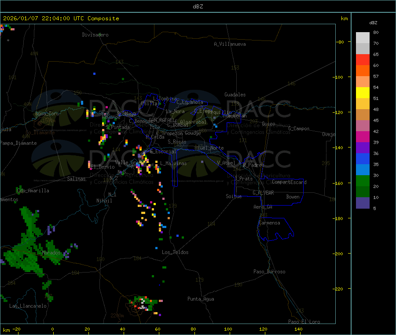The height and width of the screenshot is (335, 396).
Task: Select the El_Desvio map label
Action: click(x=103, y=167)
